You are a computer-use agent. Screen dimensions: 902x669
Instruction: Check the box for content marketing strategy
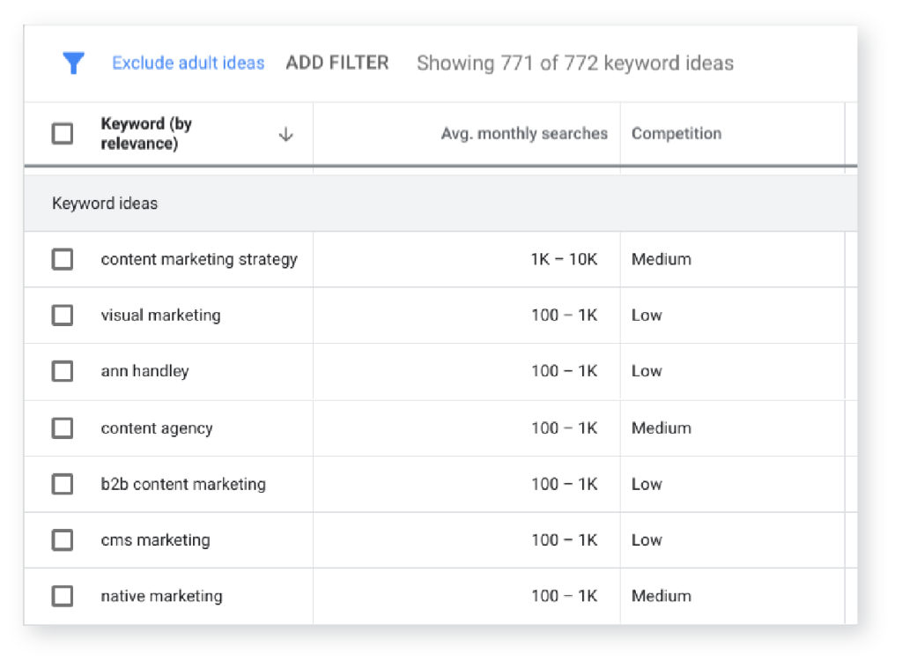point(63,259)
